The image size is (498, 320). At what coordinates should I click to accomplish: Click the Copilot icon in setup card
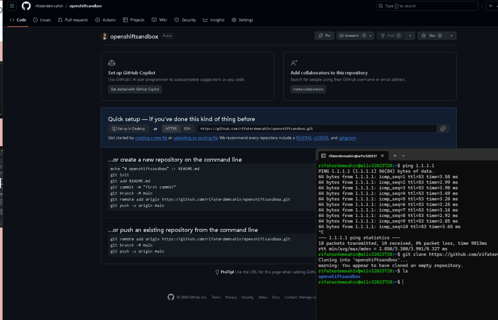pyautogui.click(x=112, y=63)
